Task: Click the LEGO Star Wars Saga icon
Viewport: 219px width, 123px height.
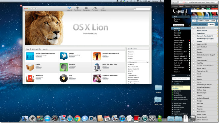Action: click(97, 67)
